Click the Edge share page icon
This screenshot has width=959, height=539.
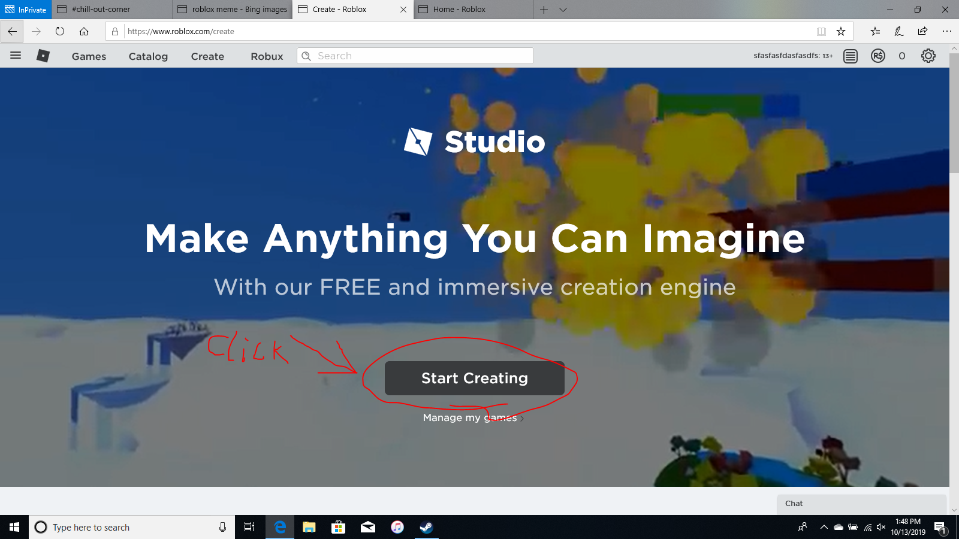pyautogui.click(x=922, y=32)
